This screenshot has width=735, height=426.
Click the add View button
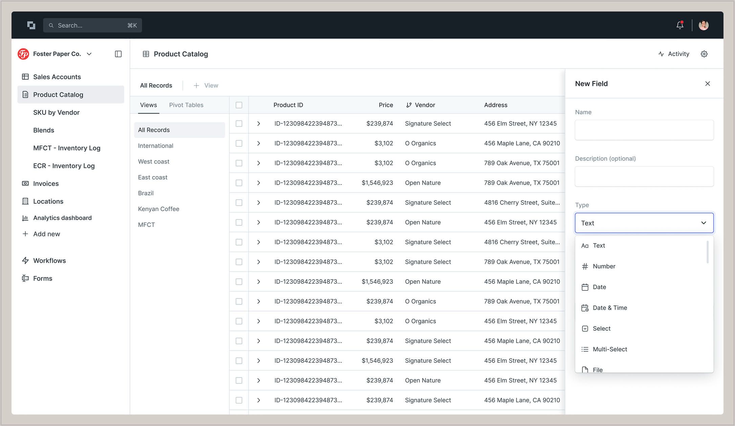(x=206, y=86)
